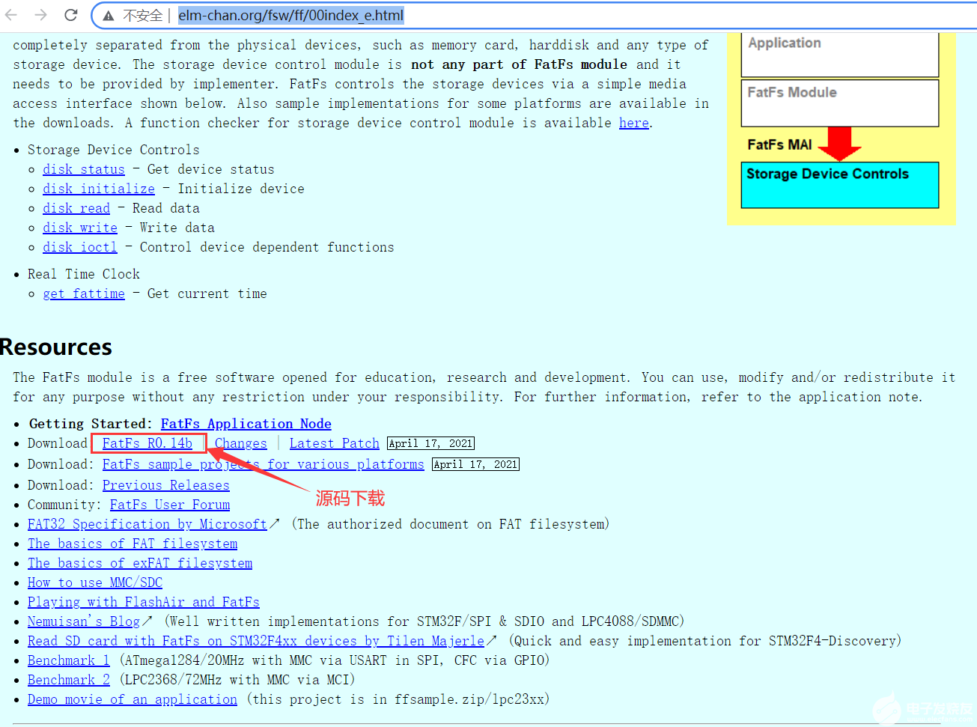Screen dimensions: 977x727
Task: Click the not-secure warning triangle icon
Action: click(x=109, y=16)
